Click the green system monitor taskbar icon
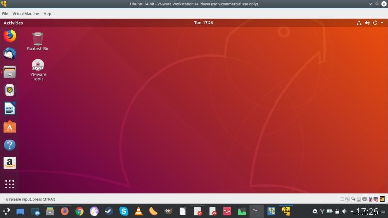Screen dimensions: 388x218 [x=242, y=211]
